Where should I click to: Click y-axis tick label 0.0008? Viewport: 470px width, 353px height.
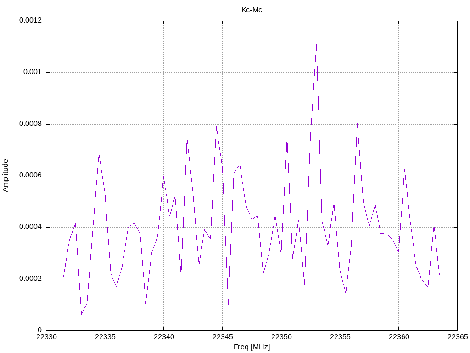click(x=31, y=124)
